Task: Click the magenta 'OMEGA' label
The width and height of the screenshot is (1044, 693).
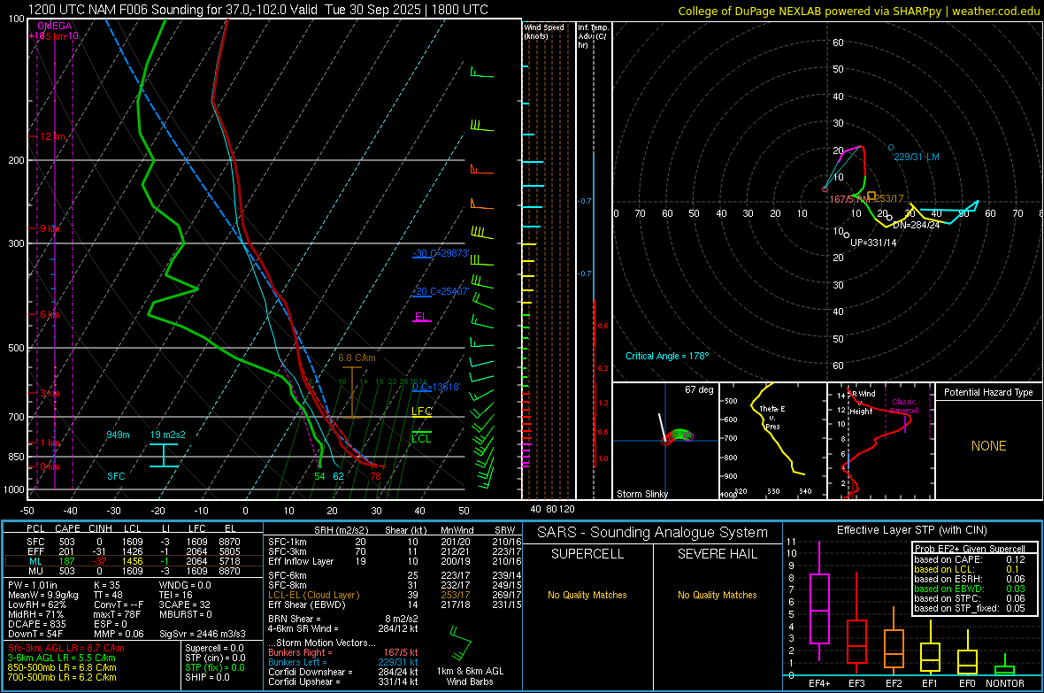Action: (55, 26)
